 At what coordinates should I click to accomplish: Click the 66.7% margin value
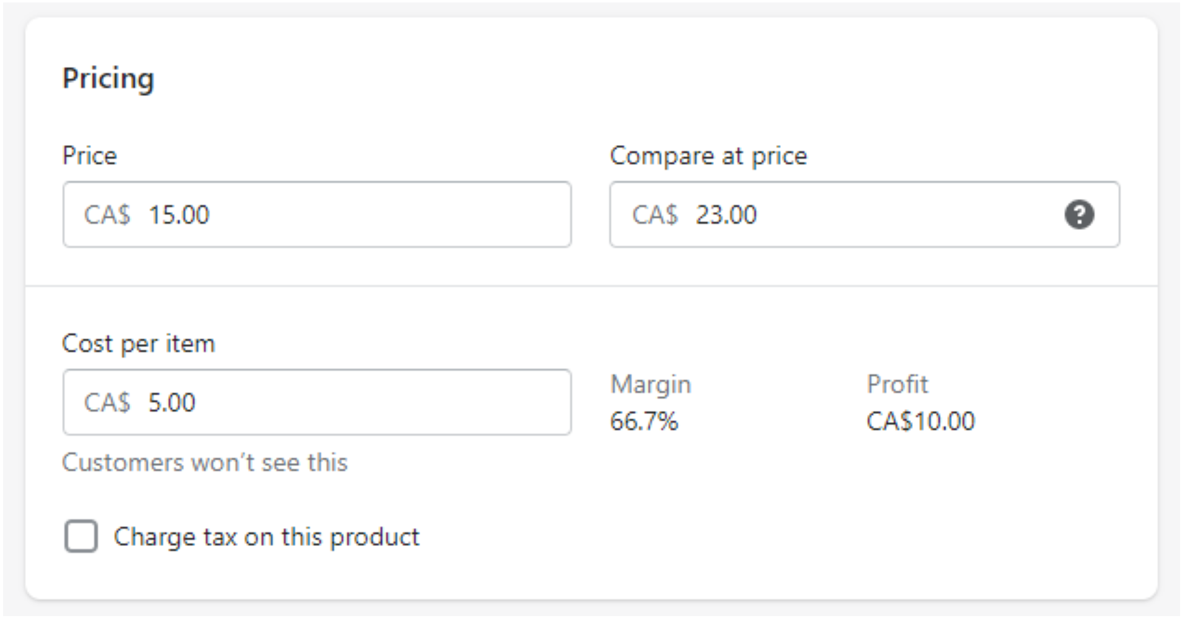[644, 421]
